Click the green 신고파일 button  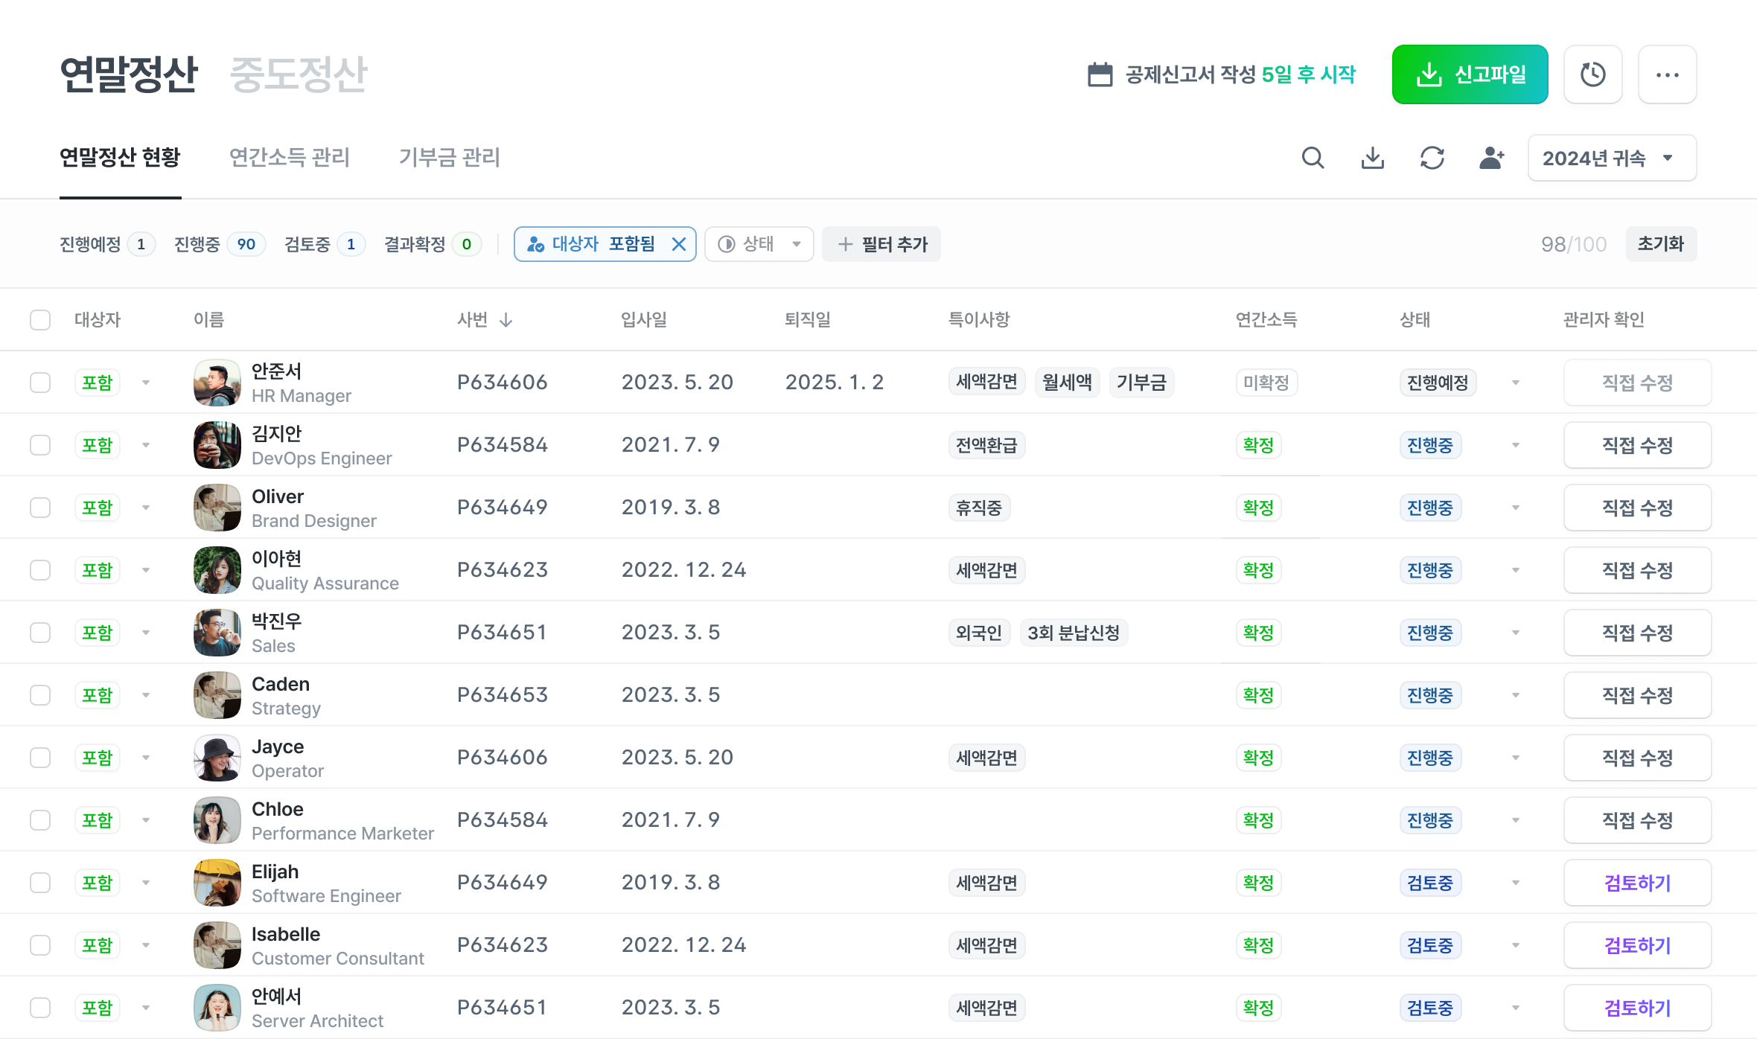click(x=1470, y=74)
